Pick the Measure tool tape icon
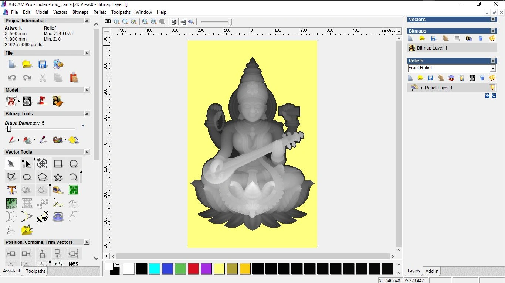The height and width of the screenshot is (283, 505). point(58,190)
